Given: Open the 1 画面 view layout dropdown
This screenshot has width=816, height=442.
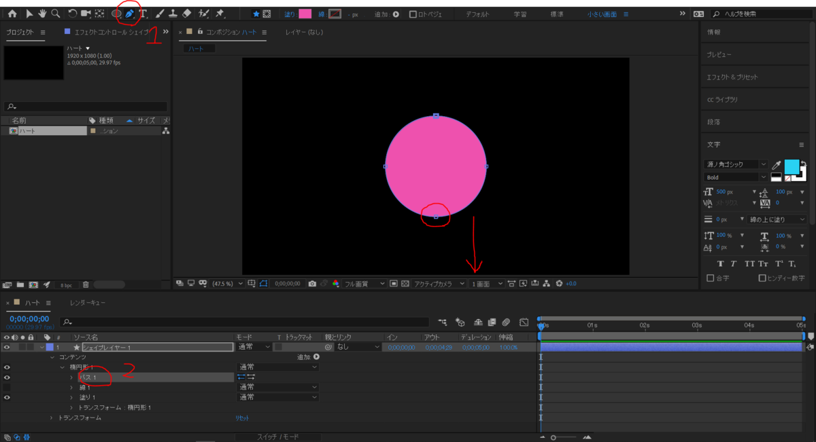Looking at the screenshot, I should pyautogui.click(x=488, y=283).
